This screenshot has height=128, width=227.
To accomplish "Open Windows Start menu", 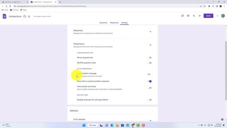I will pyautogui.click(x=84, y=125).
